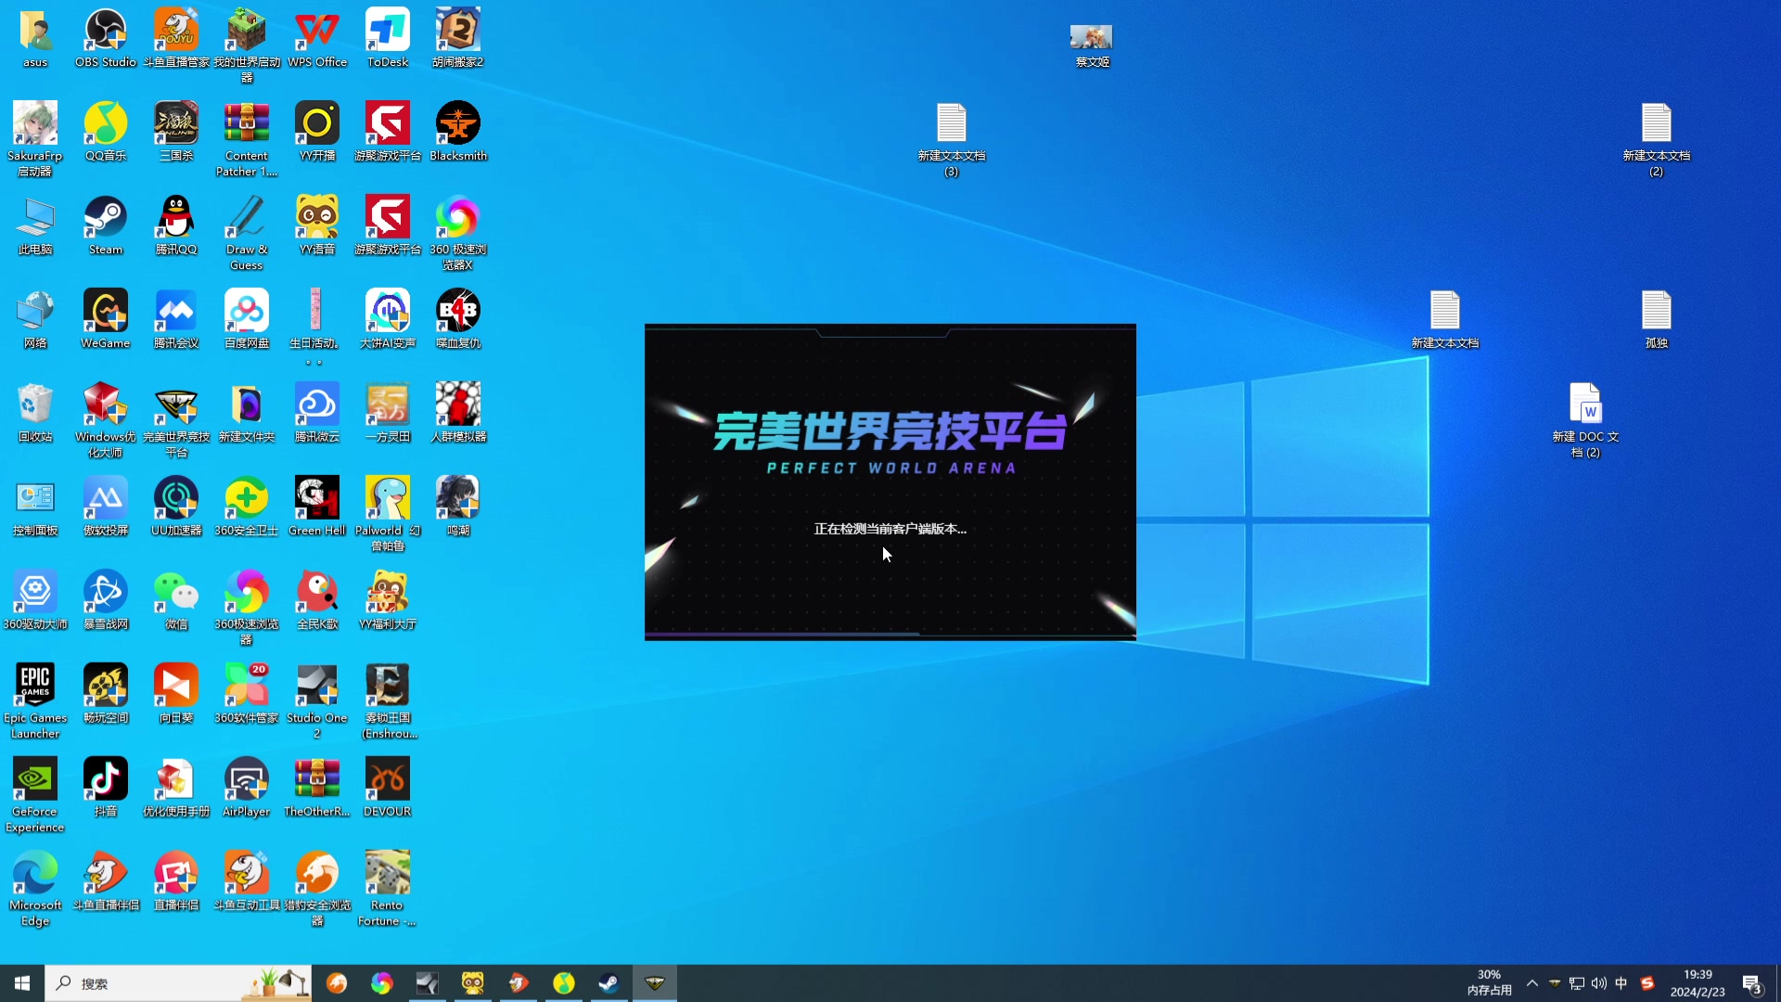
Task: Select the 腾讯微云 cloud icon
Action: pos(317,413)
